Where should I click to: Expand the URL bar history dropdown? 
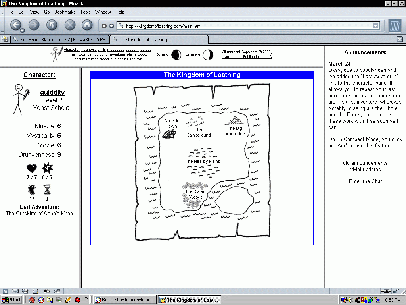(376, 26)
